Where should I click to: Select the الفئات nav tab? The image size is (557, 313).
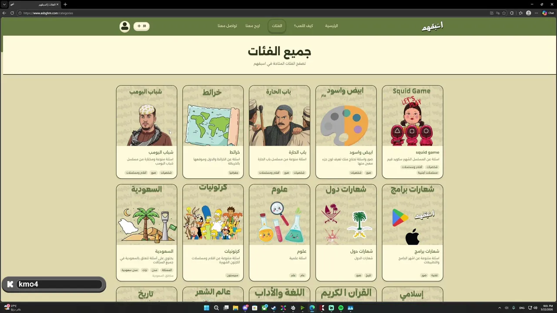[x=277, y=26]
